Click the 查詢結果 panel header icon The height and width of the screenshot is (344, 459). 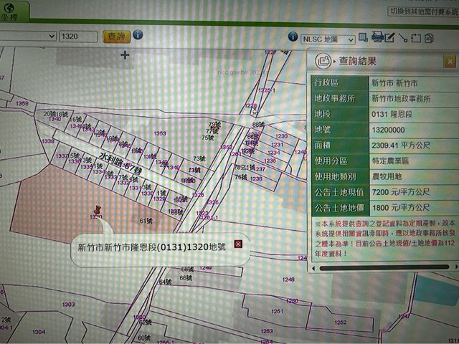323,61
